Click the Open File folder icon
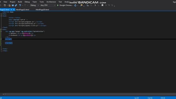The height and width of the screenshot is (99, 176). 10,5
